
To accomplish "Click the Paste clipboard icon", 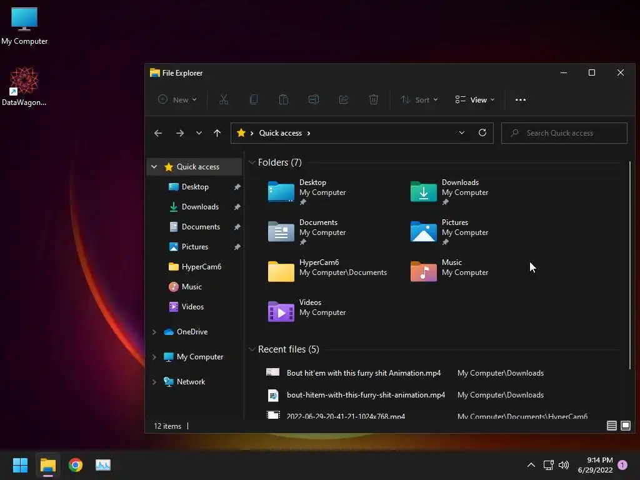I will click(x=284, y=99).
